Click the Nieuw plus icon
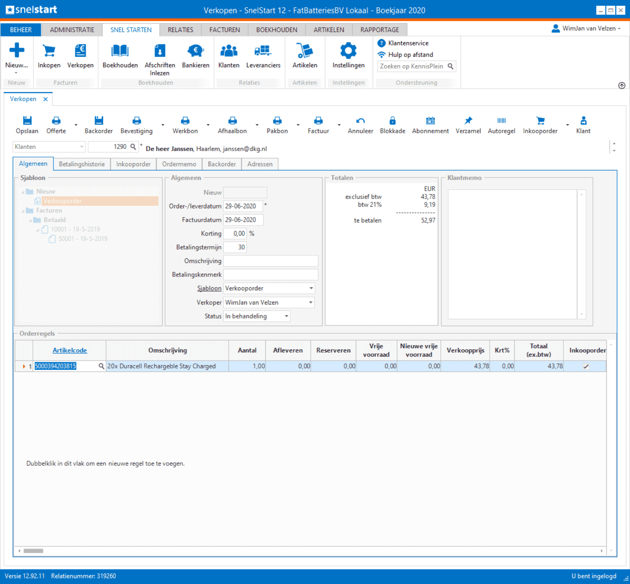Image resolution: width=630 pixels, height=584 pixels. 17,50
